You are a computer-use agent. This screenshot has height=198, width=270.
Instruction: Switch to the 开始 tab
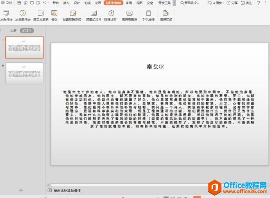(56, 3)
